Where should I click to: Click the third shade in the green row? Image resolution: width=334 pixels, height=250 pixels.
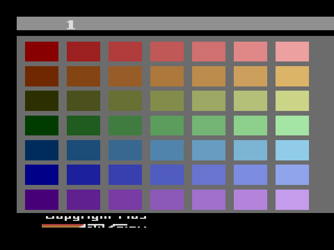(x=125, y=126)
